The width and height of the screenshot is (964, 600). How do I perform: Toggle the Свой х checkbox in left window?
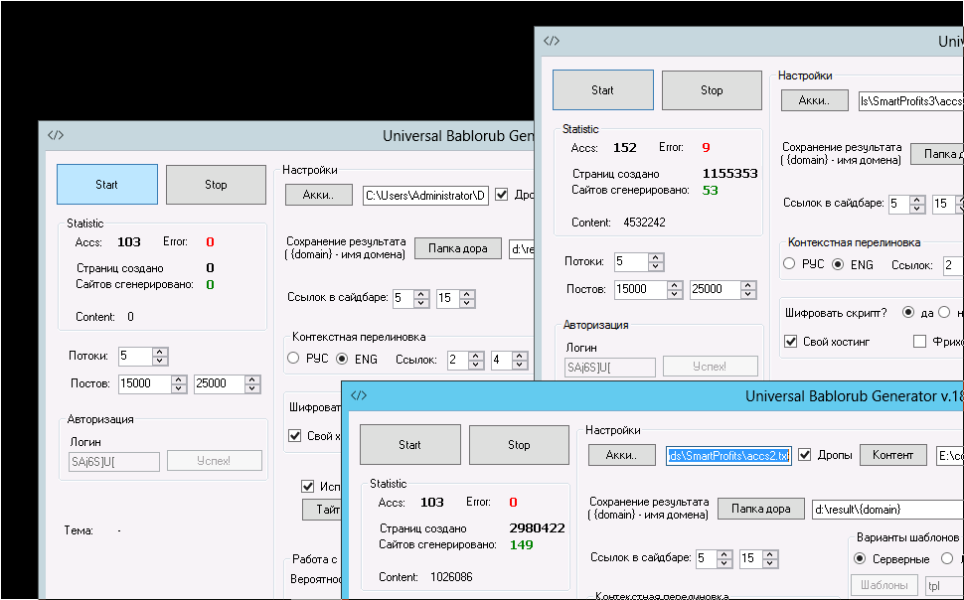tap(295, 436)
